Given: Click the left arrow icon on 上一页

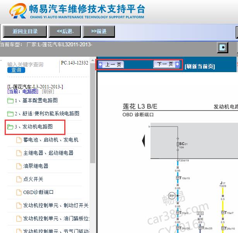Looking at the screenshot, I should click(100, 64).
